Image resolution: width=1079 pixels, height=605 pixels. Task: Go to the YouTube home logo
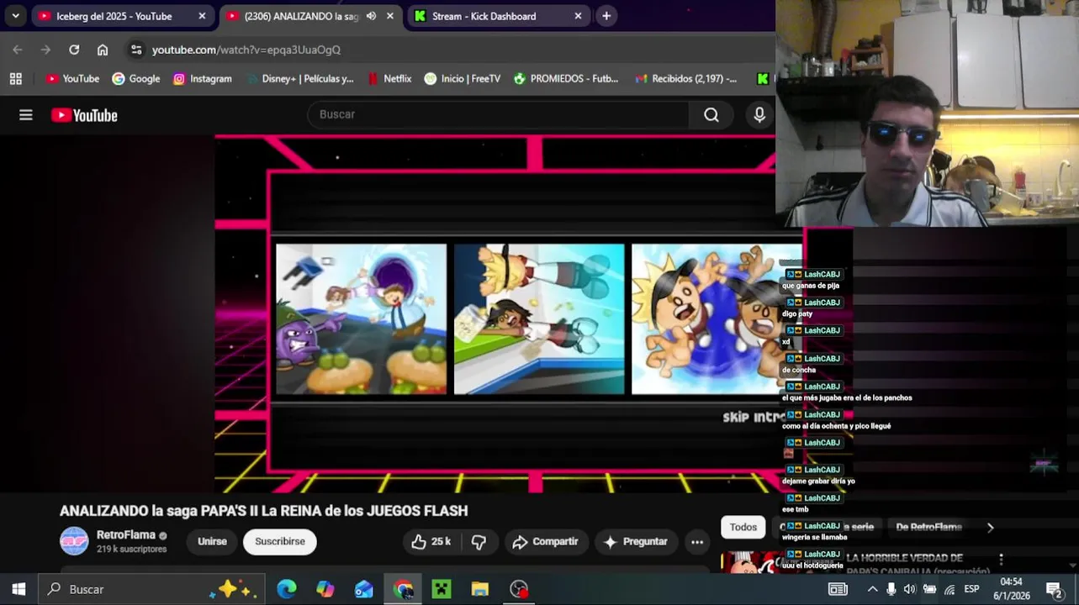(x=84, y=115)
